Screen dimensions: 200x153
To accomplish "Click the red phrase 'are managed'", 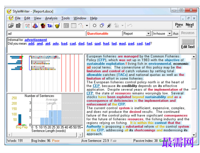I will [128, 56].
